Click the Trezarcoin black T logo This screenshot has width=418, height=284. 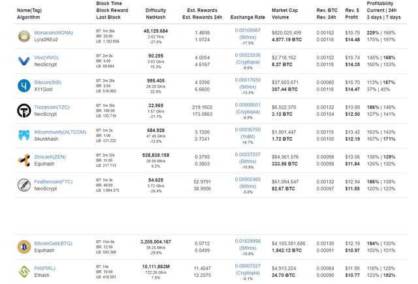24,111
